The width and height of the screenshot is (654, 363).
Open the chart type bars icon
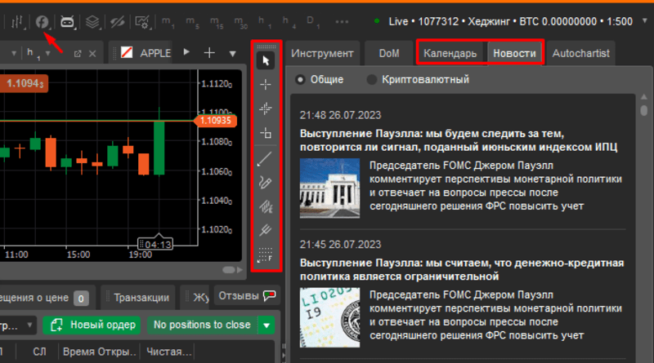(17, 22)
